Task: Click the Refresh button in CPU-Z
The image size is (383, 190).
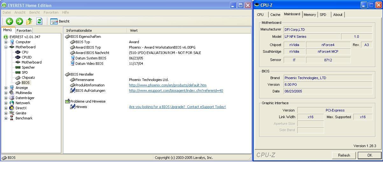Action: pyautogui.click(x=344, y=155)
